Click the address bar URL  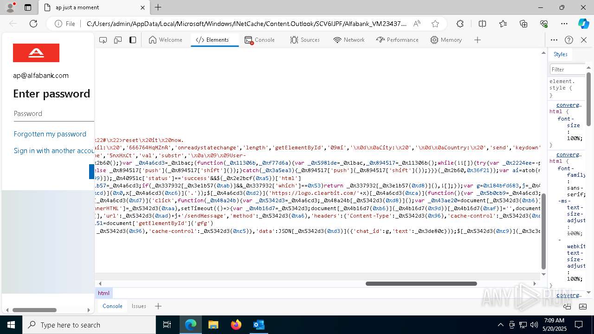pyautogui.click(x=246, y=24)
